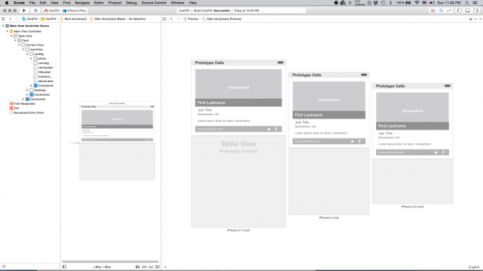Click the CardTilt folder breadcrumb
This screenshot has height=271, width=483.
coord(49,19)
